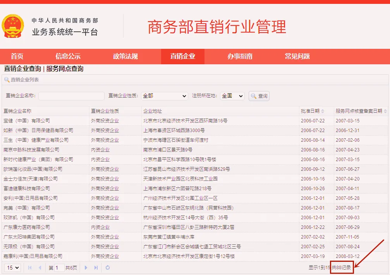Screen dimensions: 390x275
Task: Sort by 批准日期 arrow icon
Action: click(323, 111)
